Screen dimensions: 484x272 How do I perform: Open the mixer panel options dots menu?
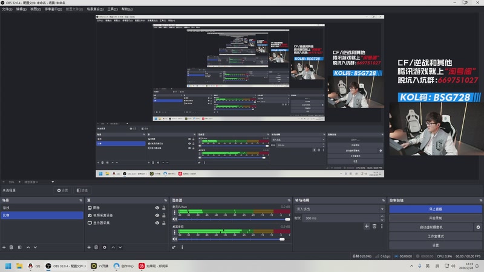click(182, 247)
